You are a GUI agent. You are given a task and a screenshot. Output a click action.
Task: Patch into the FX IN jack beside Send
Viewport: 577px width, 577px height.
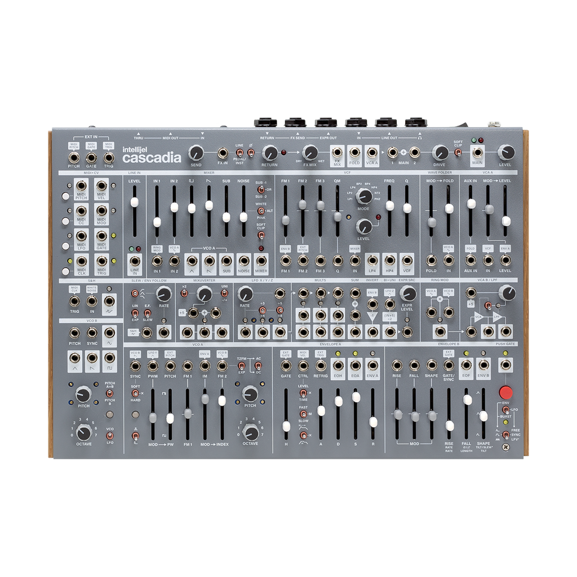pos(223,153)
